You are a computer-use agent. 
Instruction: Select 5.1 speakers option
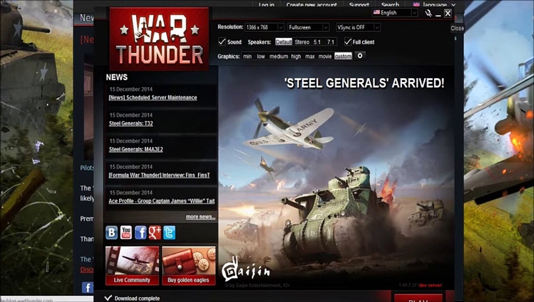coord(317,42)
